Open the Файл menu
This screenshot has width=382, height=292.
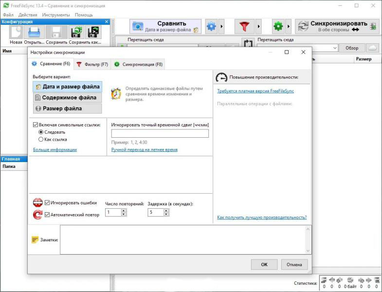pyautogui.click(x=8, y=15)
